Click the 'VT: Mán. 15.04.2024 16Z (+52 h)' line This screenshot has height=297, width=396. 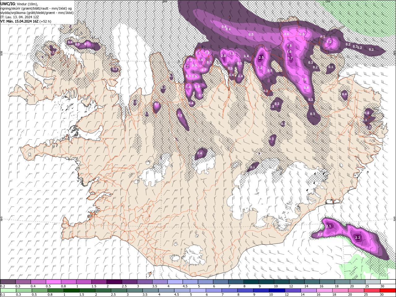26,21
